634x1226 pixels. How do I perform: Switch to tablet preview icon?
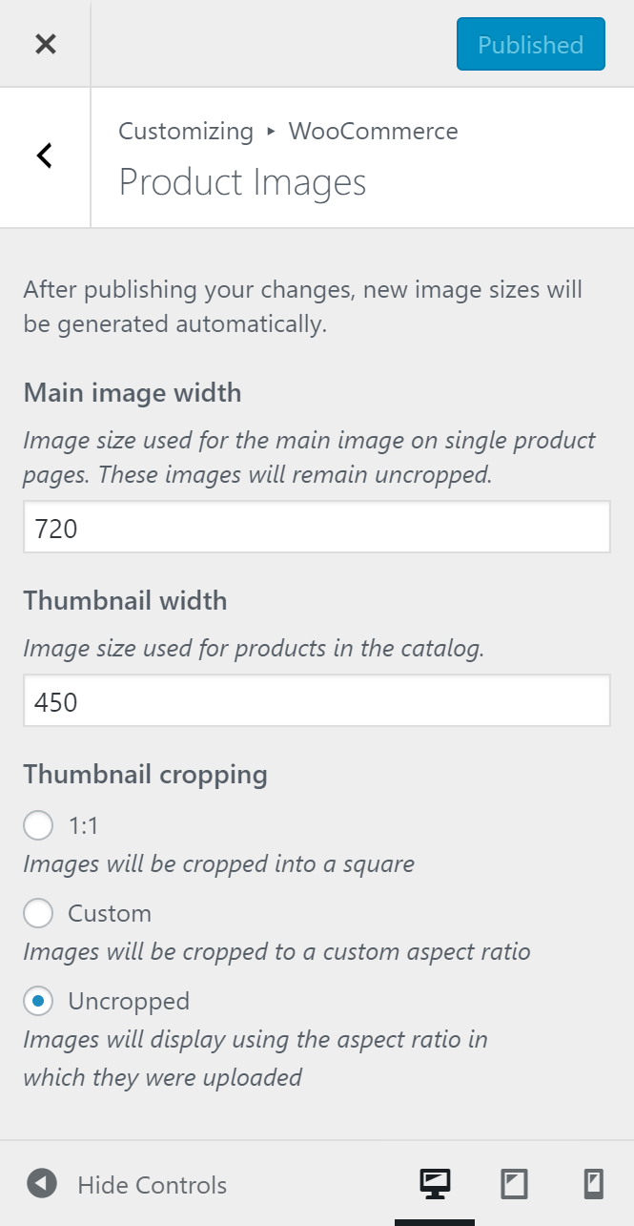514,1184
